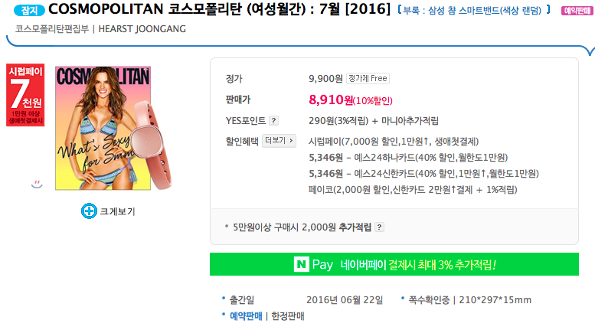This screenshot has height=330, width=595.
Task: Click the 정가제 Free label
Action: coord(368,78)
